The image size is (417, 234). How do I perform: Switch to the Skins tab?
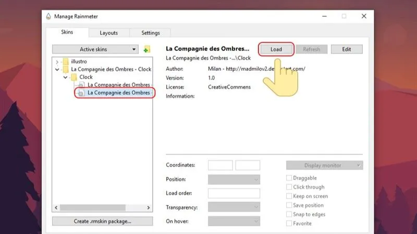coord(67,32)
